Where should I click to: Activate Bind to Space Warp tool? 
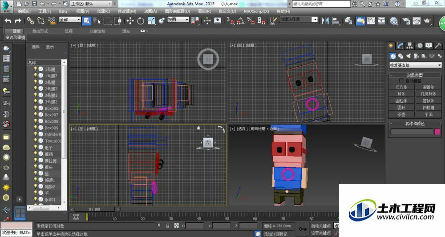click(x=51, y=21)
